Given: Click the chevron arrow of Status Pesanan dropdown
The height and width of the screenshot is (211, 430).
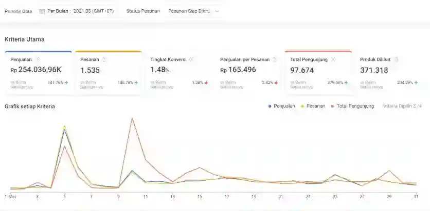Looking at the screenshot, I should [217, 11].
